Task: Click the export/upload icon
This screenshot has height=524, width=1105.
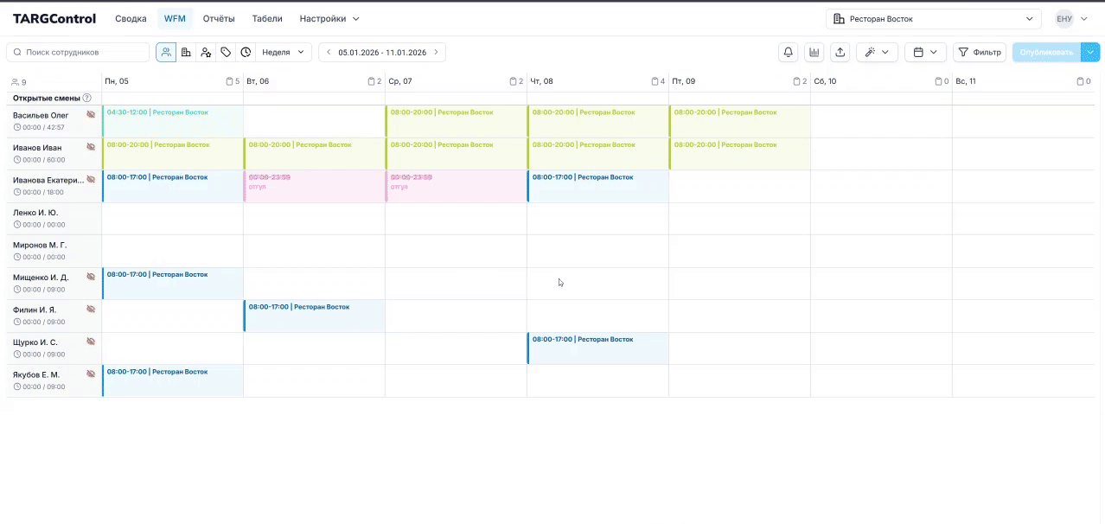Action: (840, 52)
